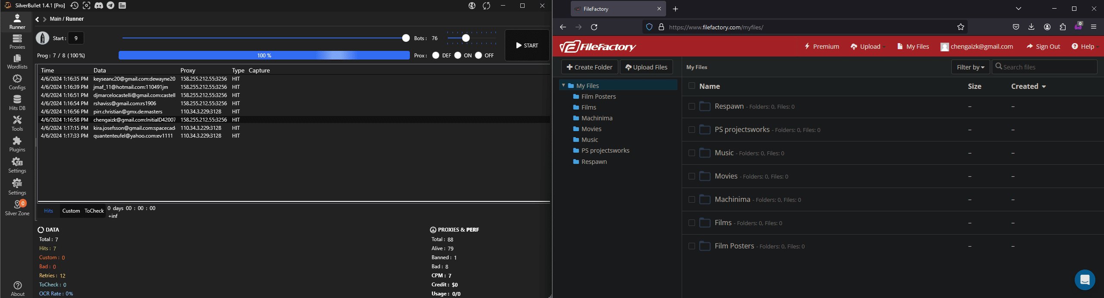
Task: Open the Upload dropdown in FileFactory header
Action: pos(868,47)
